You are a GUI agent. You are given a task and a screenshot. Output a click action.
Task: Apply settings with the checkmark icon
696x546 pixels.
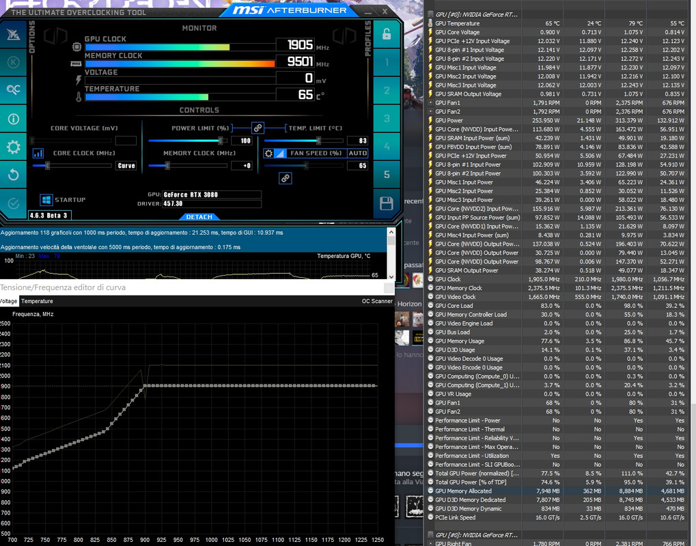(x=13, y=203)
